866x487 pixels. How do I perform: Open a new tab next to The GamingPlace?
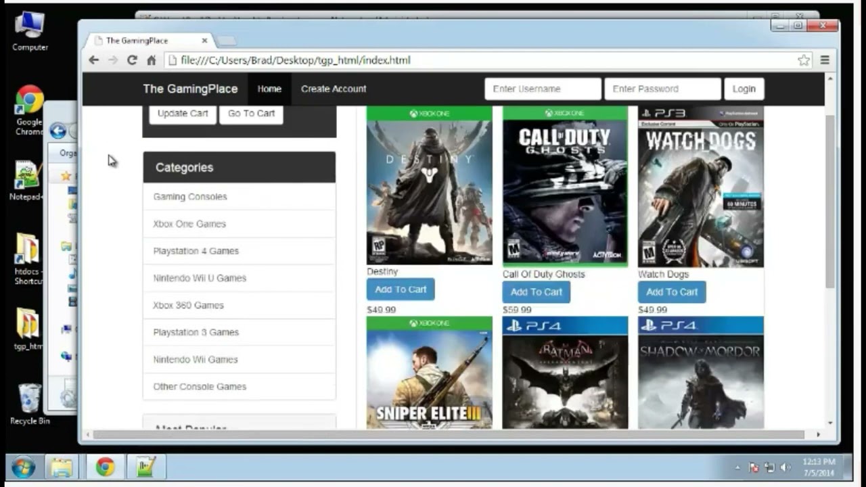(x=226, y=41)
